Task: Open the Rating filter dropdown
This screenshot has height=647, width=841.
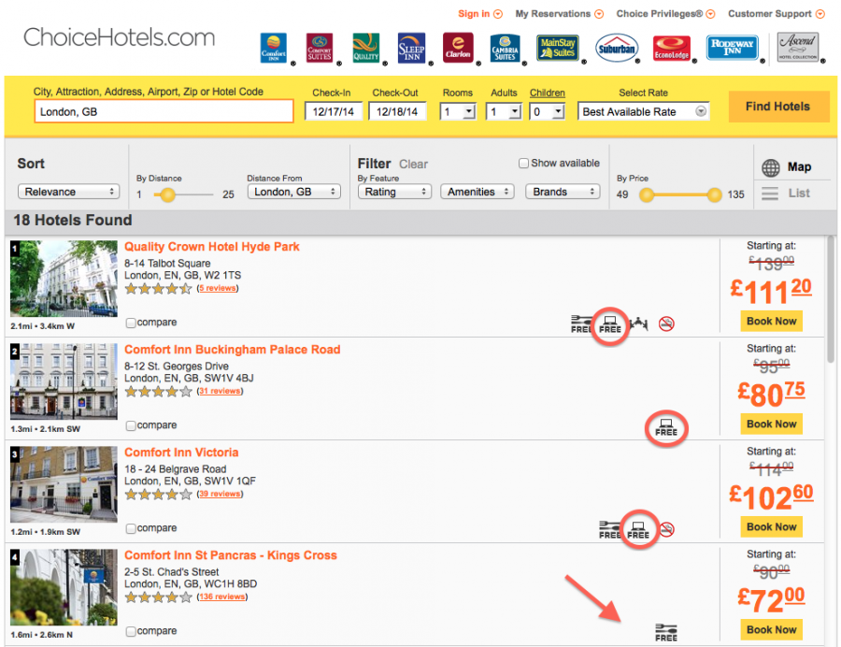Action: (x=394, y=192)
